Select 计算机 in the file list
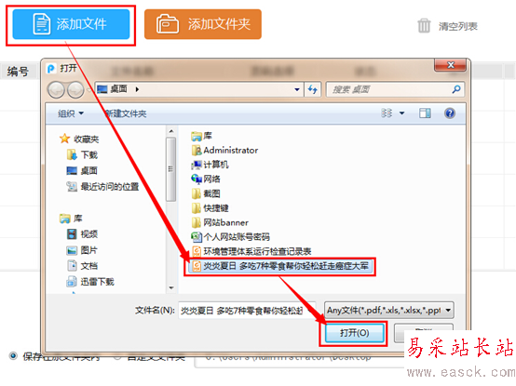This screenshot has height=386, width=516. pos(210,165)
